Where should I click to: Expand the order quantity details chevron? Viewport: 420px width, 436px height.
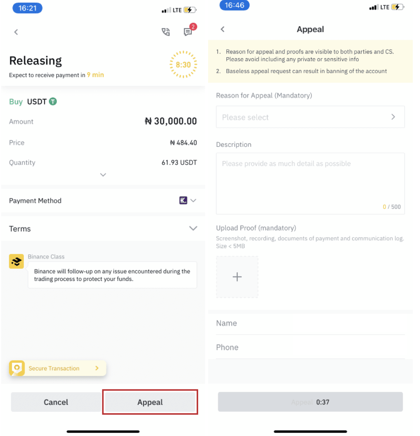(x=103, y=174)
